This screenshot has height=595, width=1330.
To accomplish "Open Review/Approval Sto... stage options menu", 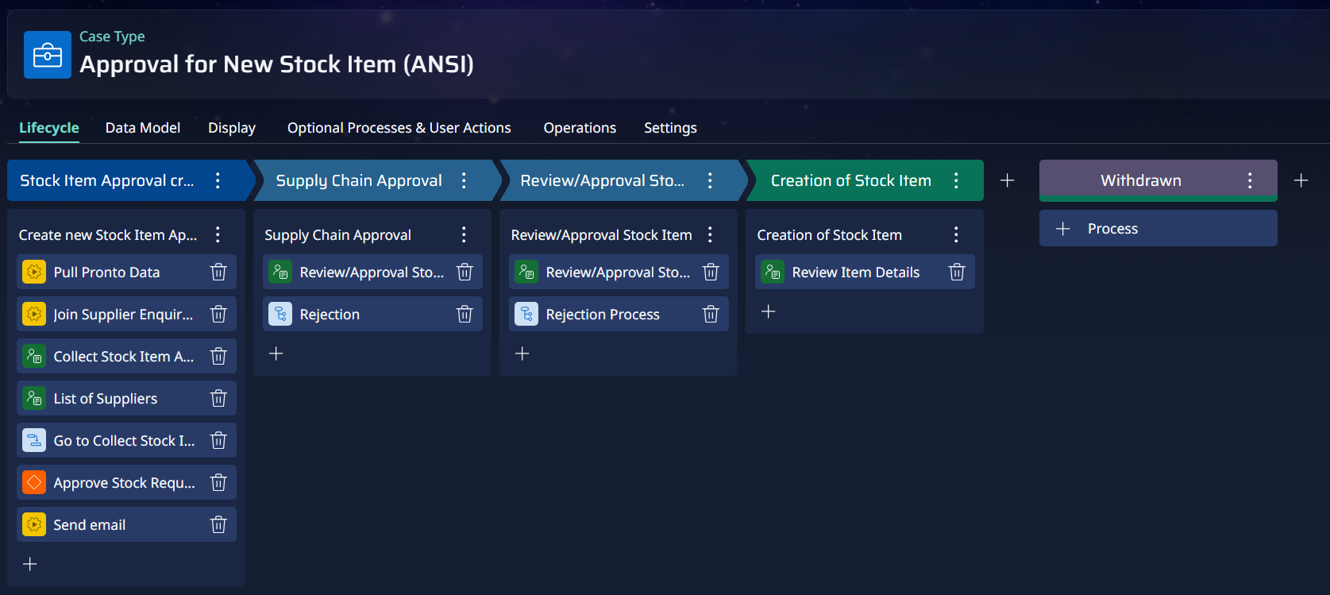I will [x=711, y=180].
